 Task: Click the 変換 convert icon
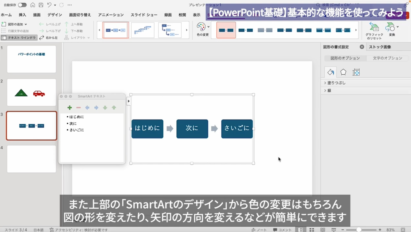pyautogui.click(x=390, y=27)
